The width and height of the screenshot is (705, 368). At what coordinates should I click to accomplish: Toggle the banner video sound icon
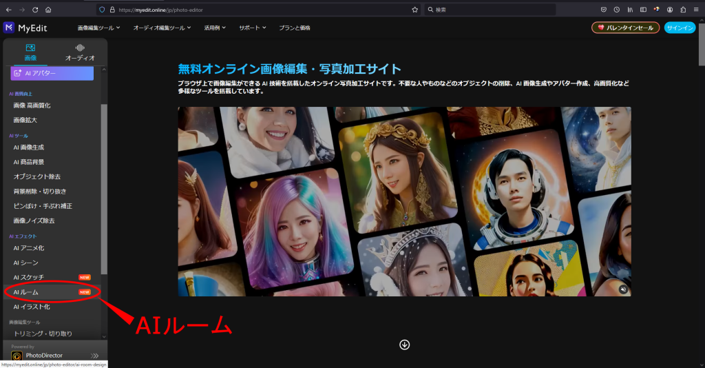622,289
